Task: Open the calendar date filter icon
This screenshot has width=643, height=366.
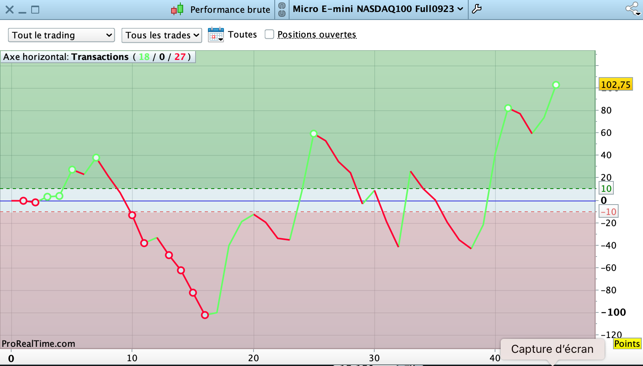Action: pos(216,35)
